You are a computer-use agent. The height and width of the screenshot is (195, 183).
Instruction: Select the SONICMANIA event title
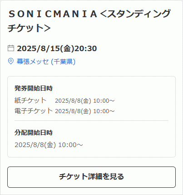pos(89,21)
